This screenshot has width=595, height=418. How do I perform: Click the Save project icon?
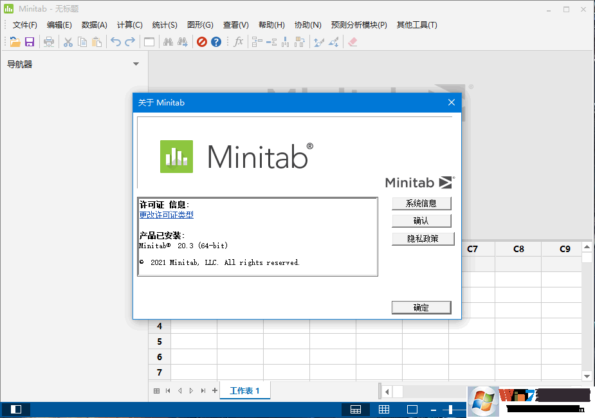[30, 42]
